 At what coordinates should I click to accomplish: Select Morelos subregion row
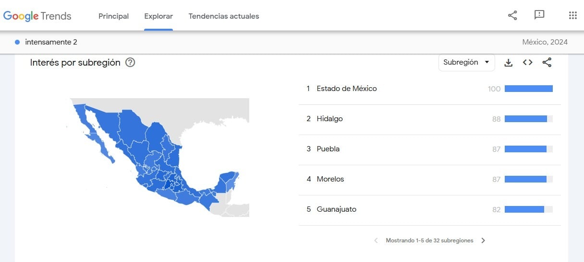(x=429, y=179)
